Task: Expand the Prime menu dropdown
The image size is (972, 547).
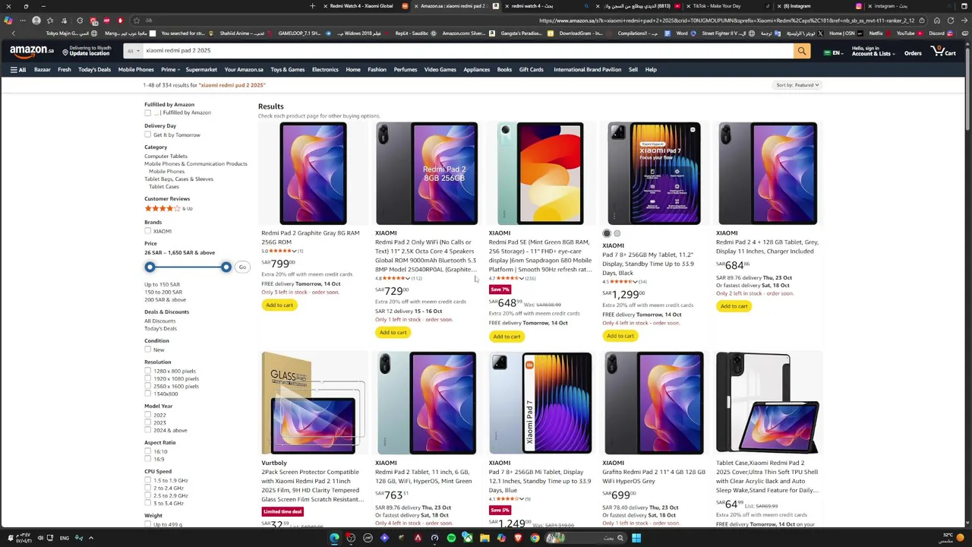Action: click(169, 70)
